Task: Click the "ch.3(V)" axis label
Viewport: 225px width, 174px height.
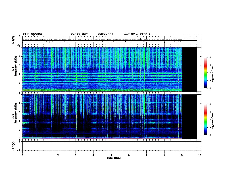Action: click(x=13, y=146)
